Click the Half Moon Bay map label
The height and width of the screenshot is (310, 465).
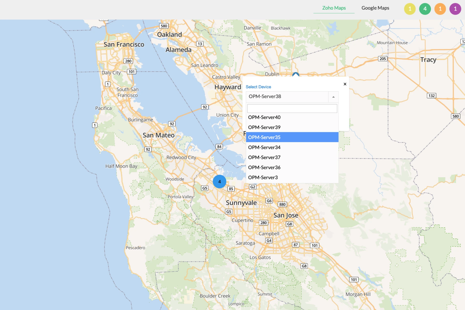pos(121,166)
